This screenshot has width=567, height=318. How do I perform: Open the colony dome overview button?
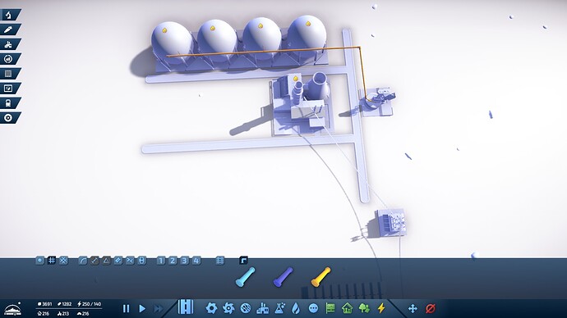pos(13,309)
